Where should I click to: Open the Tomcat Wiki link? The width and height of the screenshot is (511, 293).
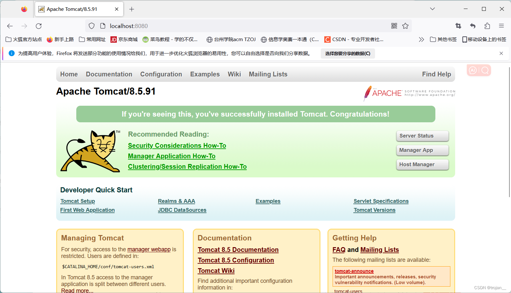216,271
